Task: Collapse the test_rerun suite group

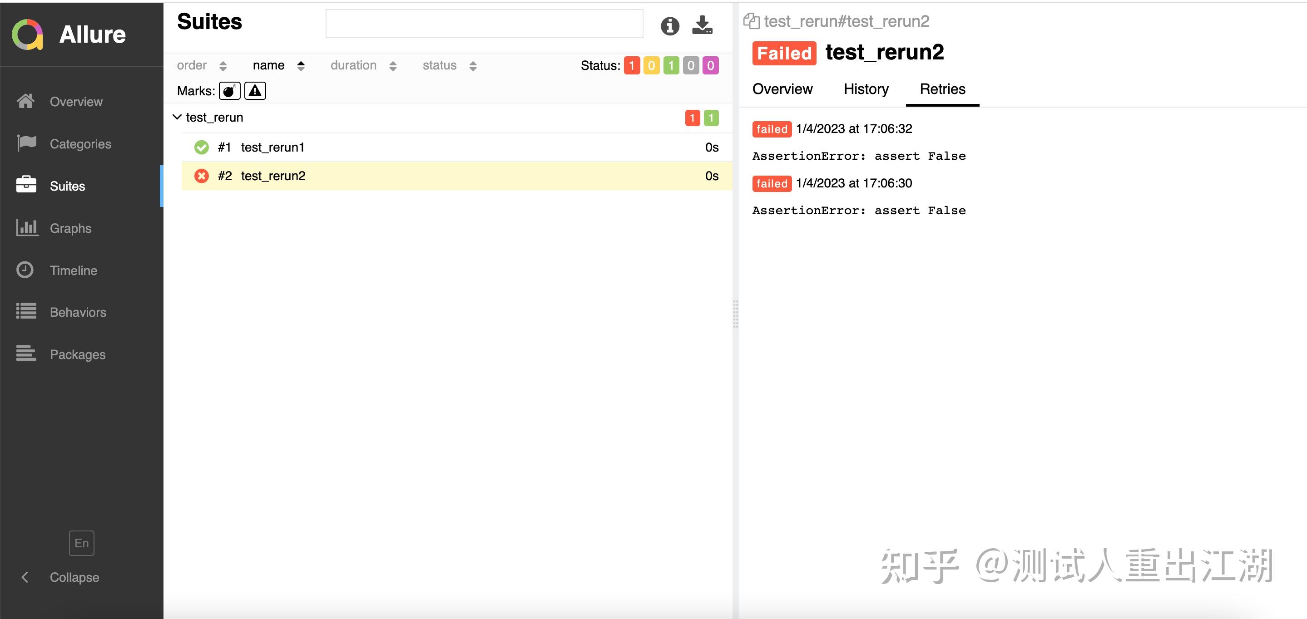Action: [177, 117]
